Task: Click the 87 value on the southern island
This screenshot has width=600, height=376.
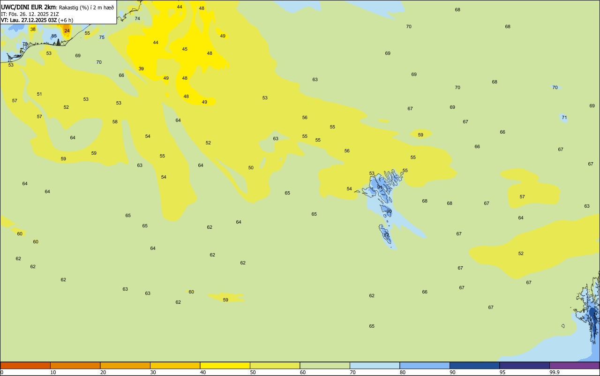Action: coord(386,235)
